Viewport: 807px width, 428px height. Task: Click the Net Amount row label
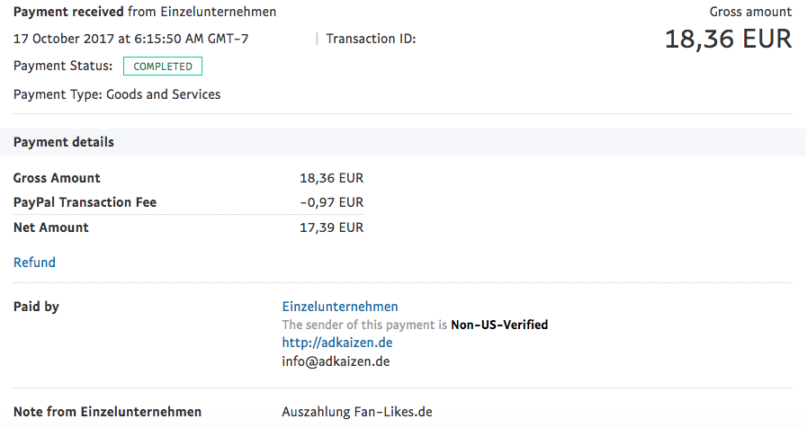click(x=51, y=227)
